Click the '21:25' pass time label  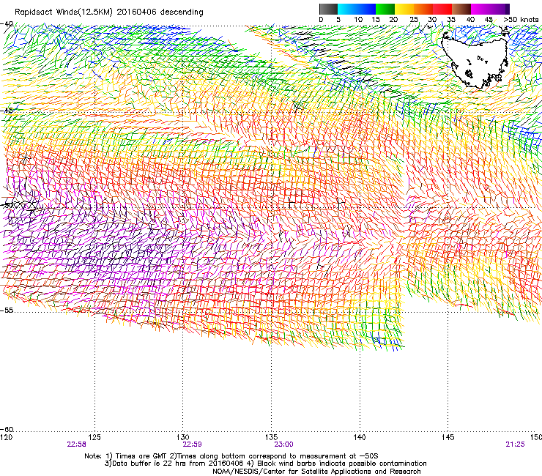[515, 445]
